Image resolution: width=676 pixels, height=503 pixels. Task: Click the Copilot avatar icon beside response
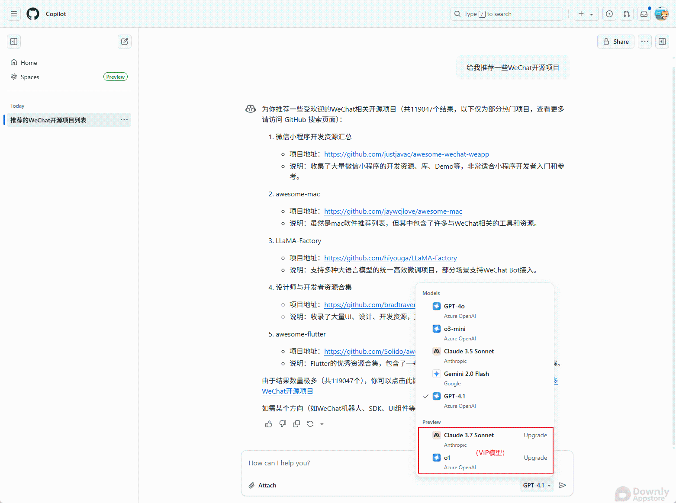click(x=251, y=109)
